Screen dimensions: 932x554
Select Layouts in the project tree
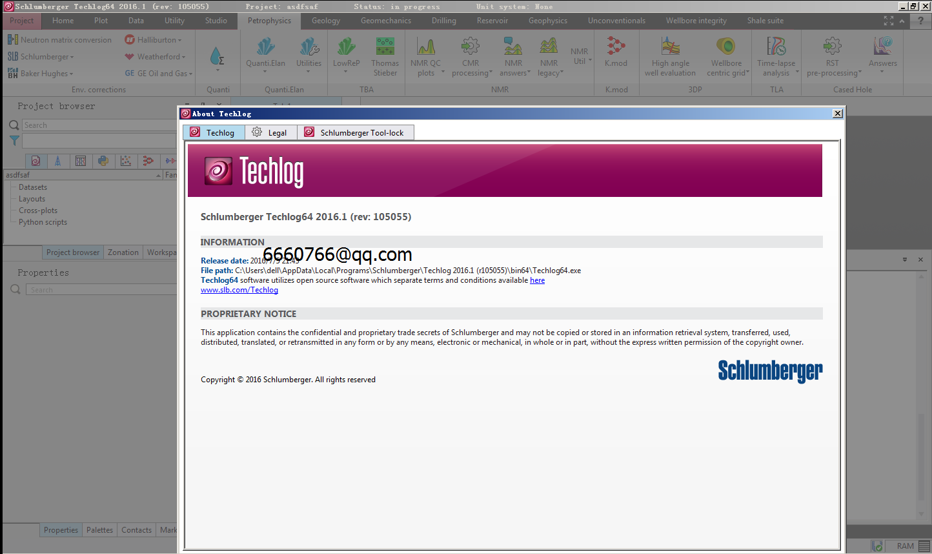click(x=32, y=199)
